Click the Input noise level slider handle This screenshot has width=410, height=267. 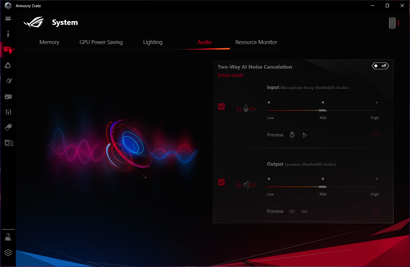pyautogui.click(x=323, y=110)
